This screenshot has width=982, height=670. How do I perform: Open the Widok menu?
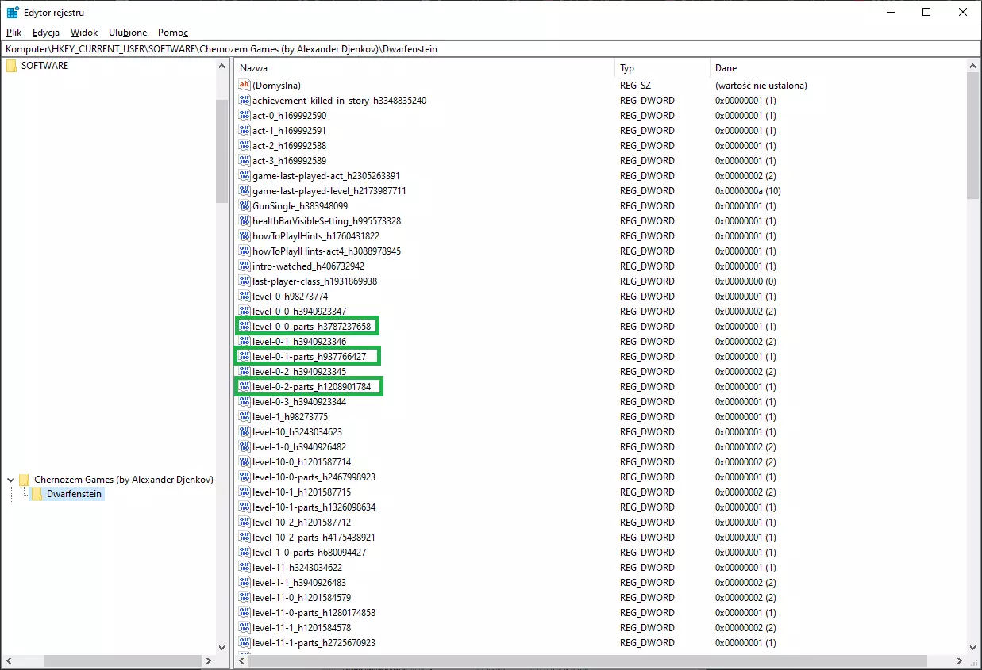point(84,33)
